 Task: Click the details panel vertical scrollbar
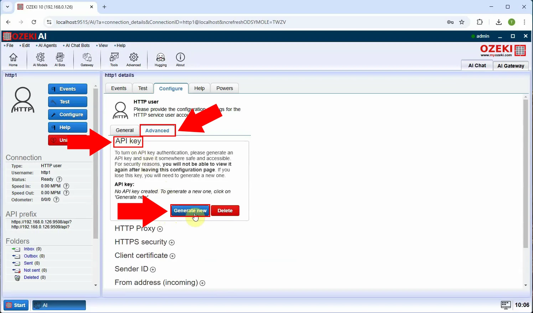pos(526,174)
